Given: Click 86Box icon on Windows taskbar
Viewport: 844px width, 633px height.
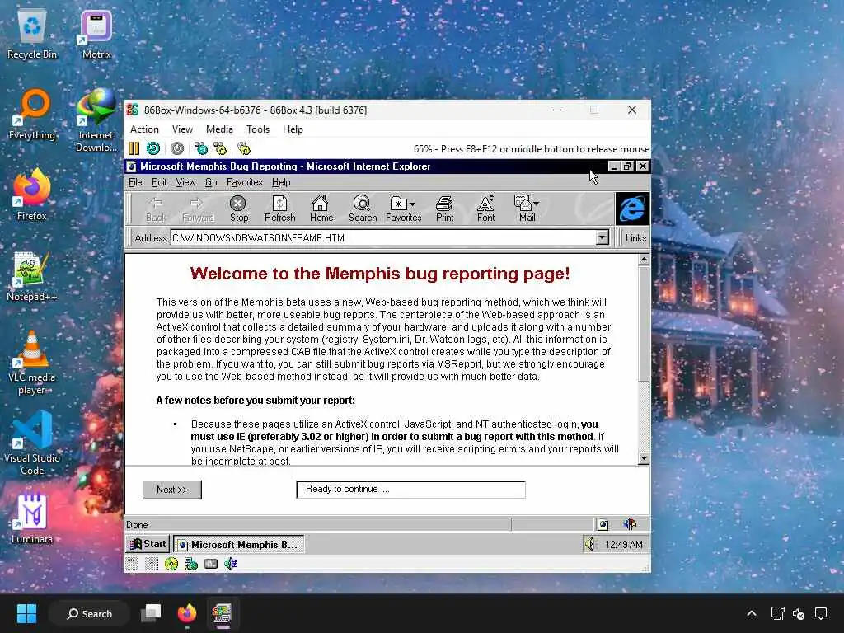Looking at the screenshot, I should tap(222, 613).
